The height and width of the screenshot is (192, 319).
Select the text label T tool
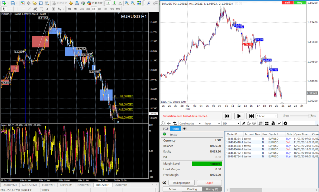tap(53, 9)
